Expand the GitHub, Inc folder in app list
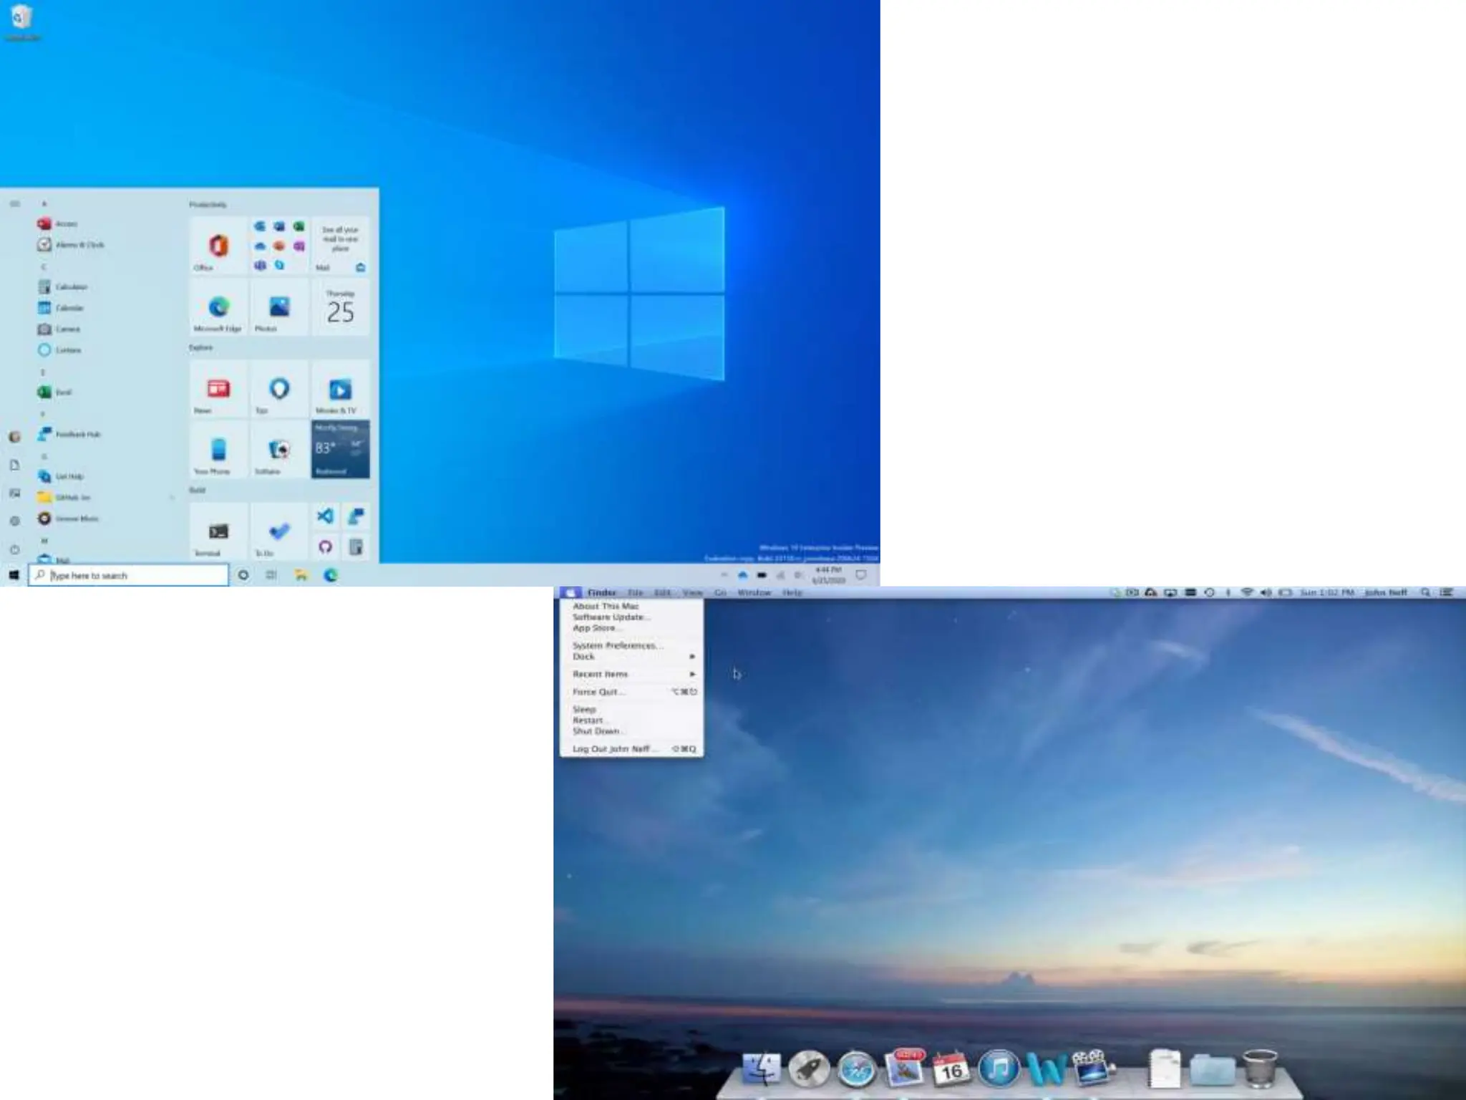This screenshot has width=1466, height=1100. [x=106, y=497]
